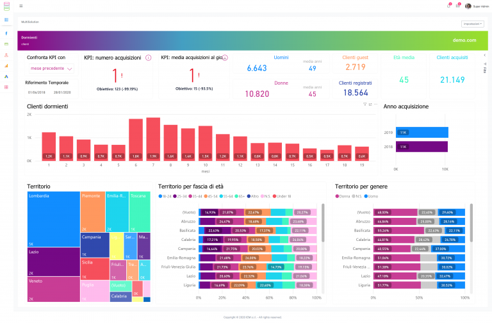
Task: Click scrollbar of Territorio per genere chart
Action: (471, 223)
